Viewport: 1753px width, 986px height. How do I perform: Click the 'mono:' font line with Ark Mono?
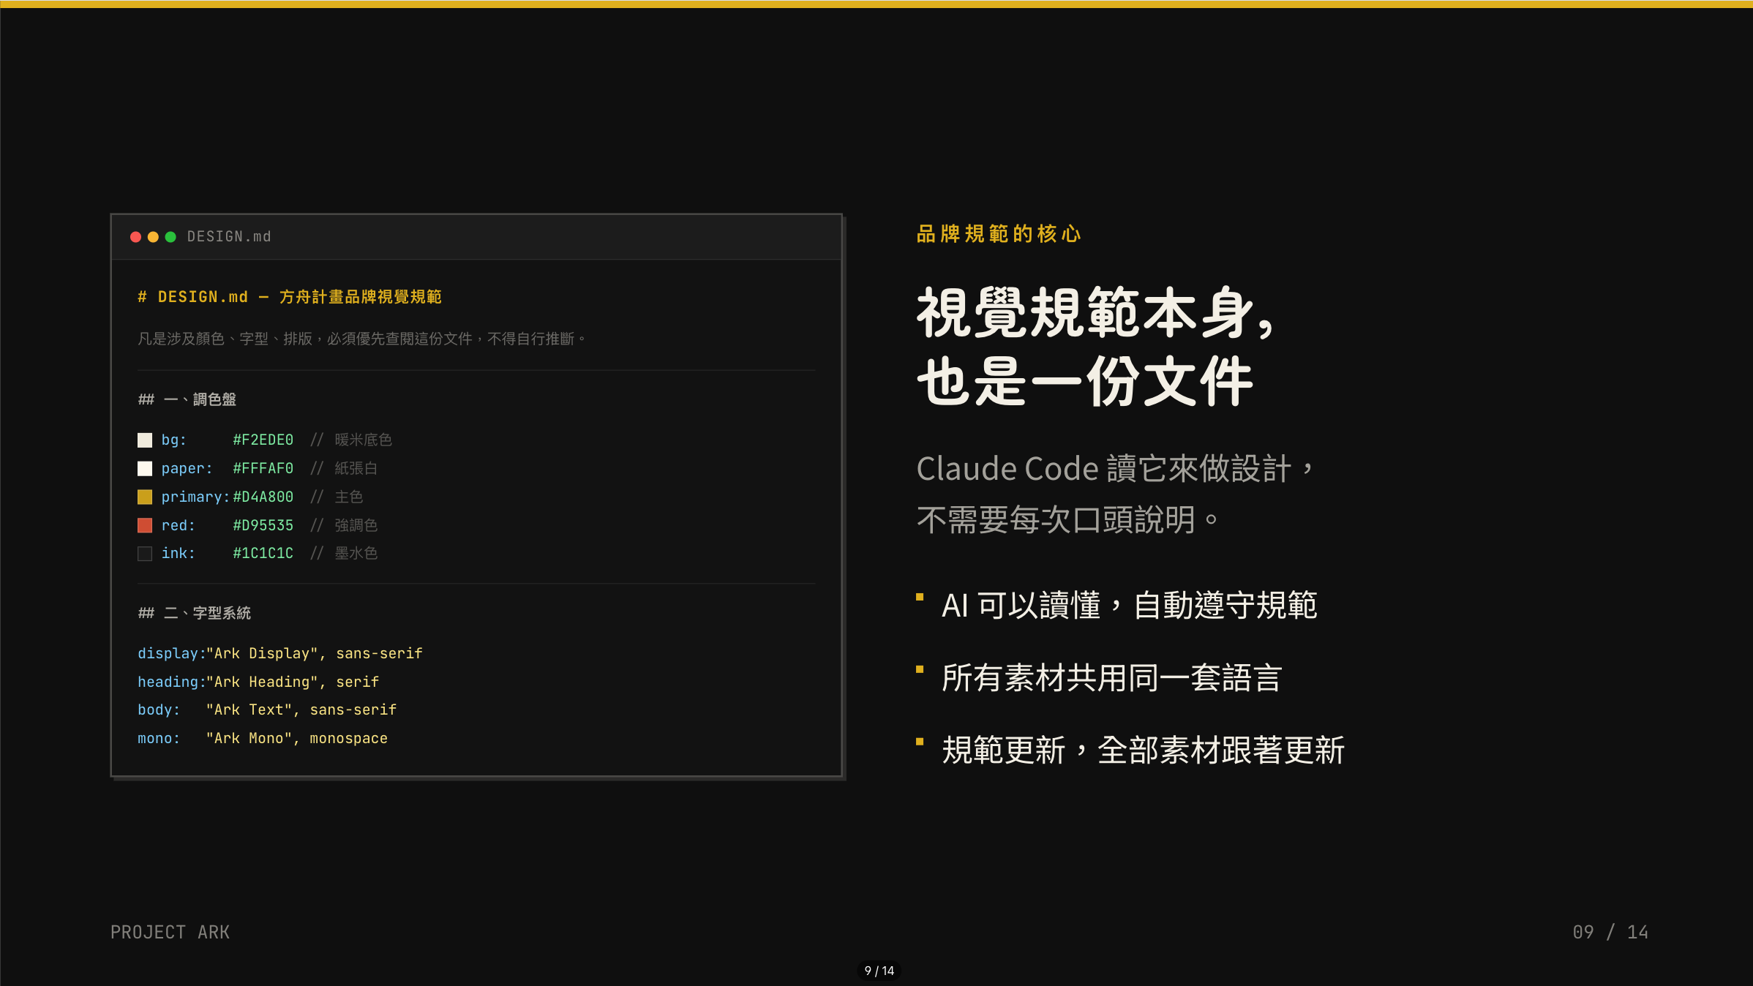[x=263, y=738]
